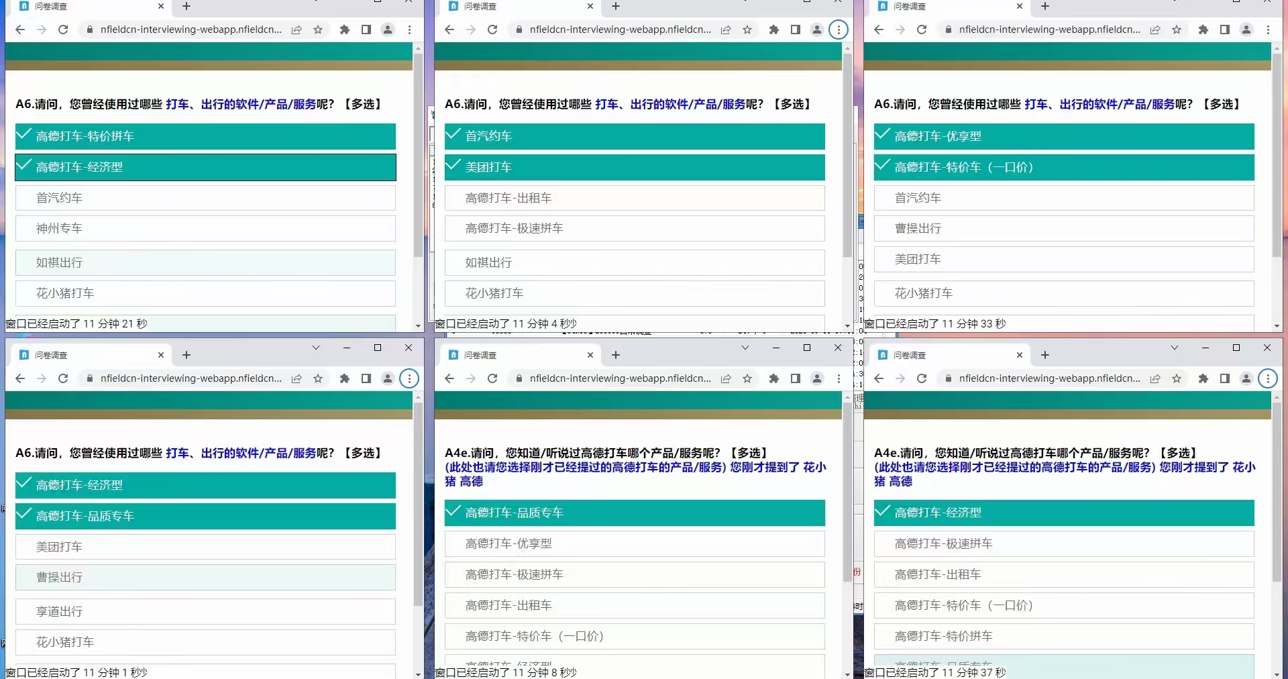Open side panel icon in top-left window
The height and width of the screenshot is (679, 1288).
pyautogui.click(x=366, y=30)
